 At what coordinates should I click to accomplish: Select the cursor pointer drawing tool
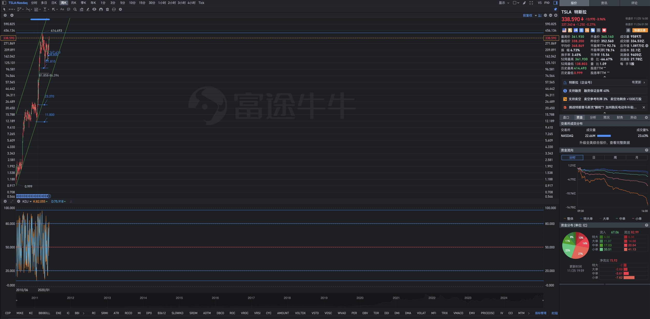point(4,9)
